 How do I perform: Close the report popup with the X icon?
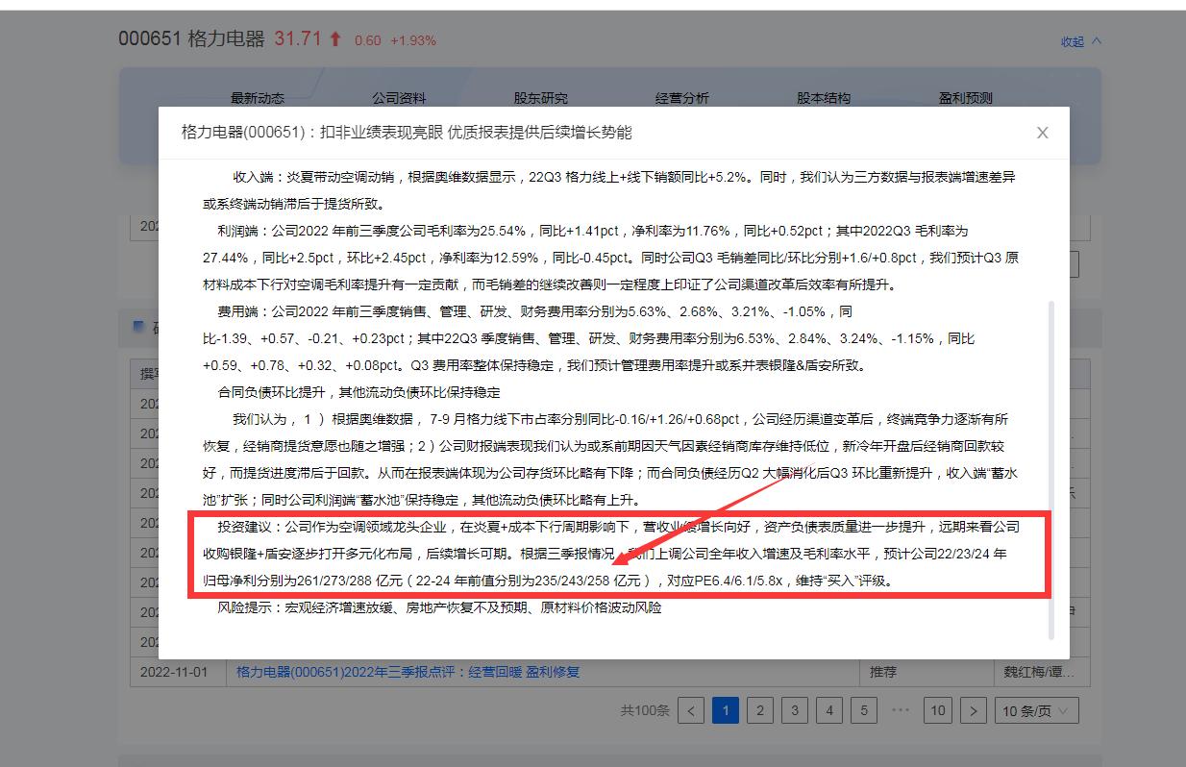pos(1042,134)
